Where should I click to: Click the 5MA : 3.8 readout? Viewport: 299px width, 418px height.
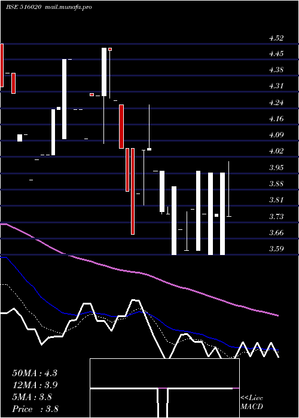[32, 397]
